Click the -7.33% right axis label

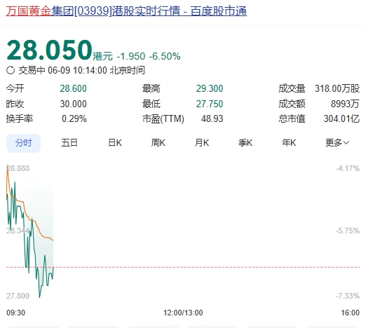click(348, 296)
